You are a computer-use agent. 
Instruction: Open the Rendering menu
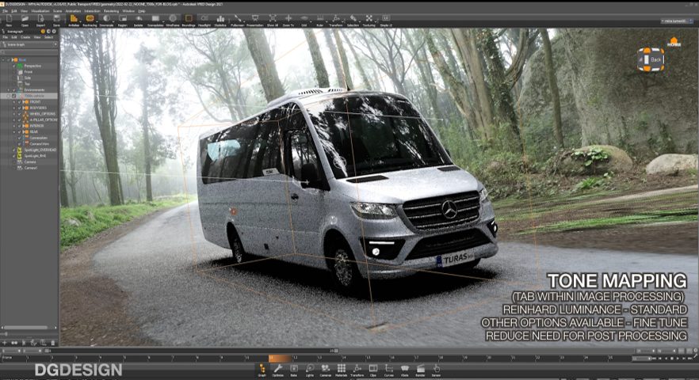click(x=110, y=11)
